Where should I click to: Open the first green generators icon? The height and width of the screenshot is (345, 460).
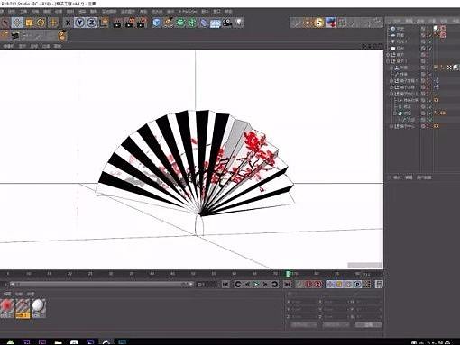pos(180,23)
